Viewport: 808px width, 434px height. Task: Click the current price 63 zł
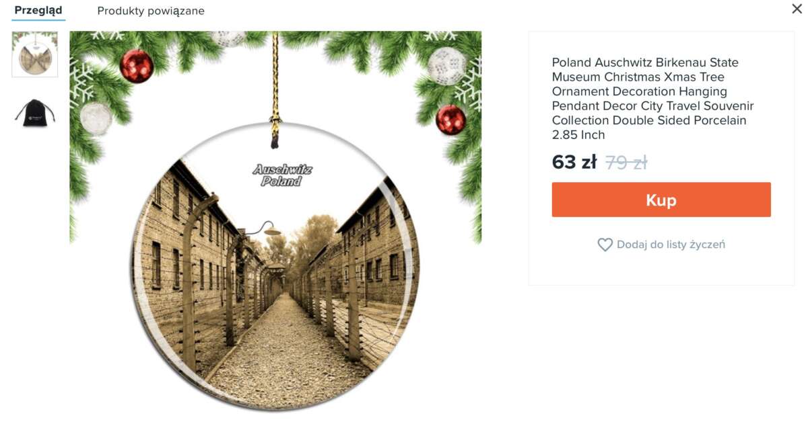click(574, 162)
